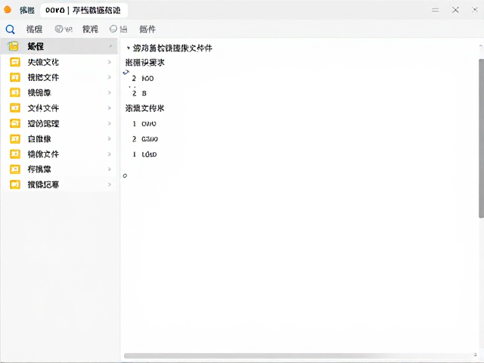The width and height of the screenshot is (484, 363).
Task: Expand the chevron on the 文件文件 row
Action: coord(109,107)
